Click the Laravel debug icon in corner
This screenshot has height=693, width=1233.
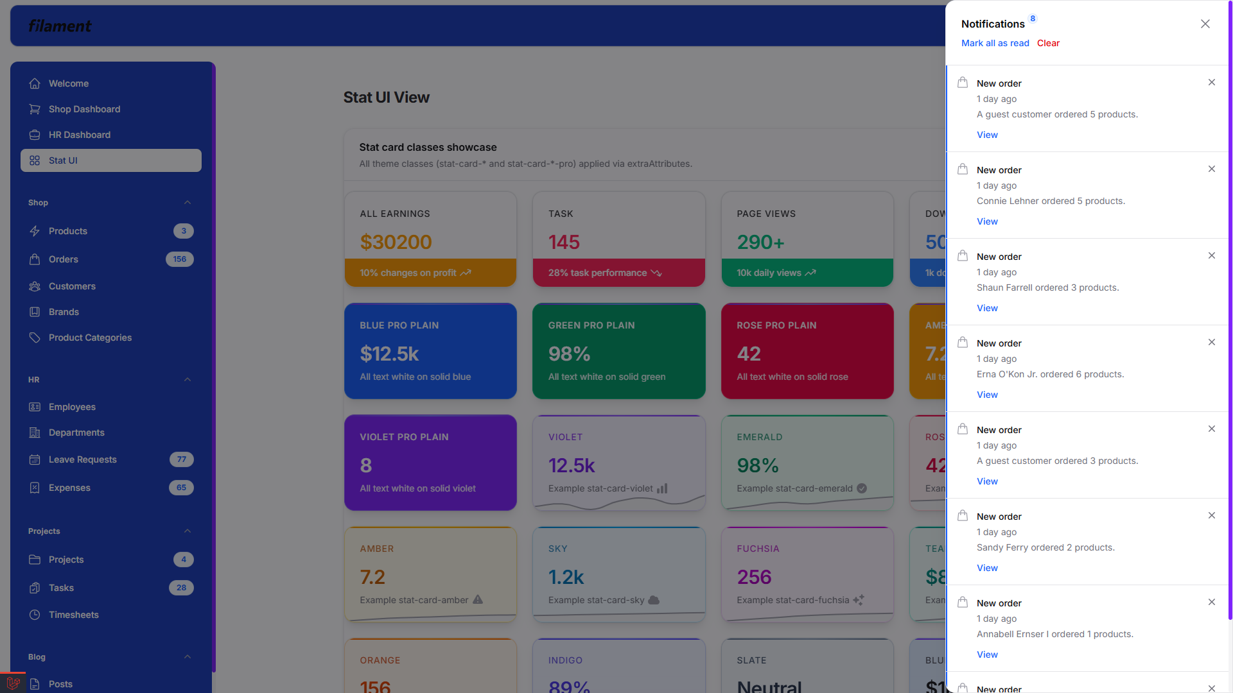pos(13,683)
